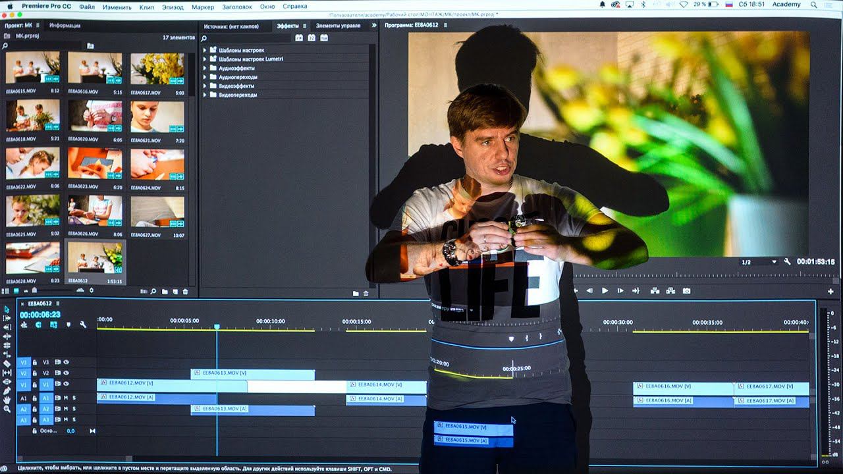Expand the Шаблоны настроек folder
843x474 pixels.
coord(205,50)
